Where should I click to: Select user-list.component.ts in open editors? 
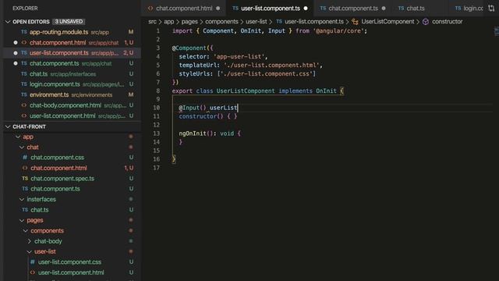click(72, 53)
